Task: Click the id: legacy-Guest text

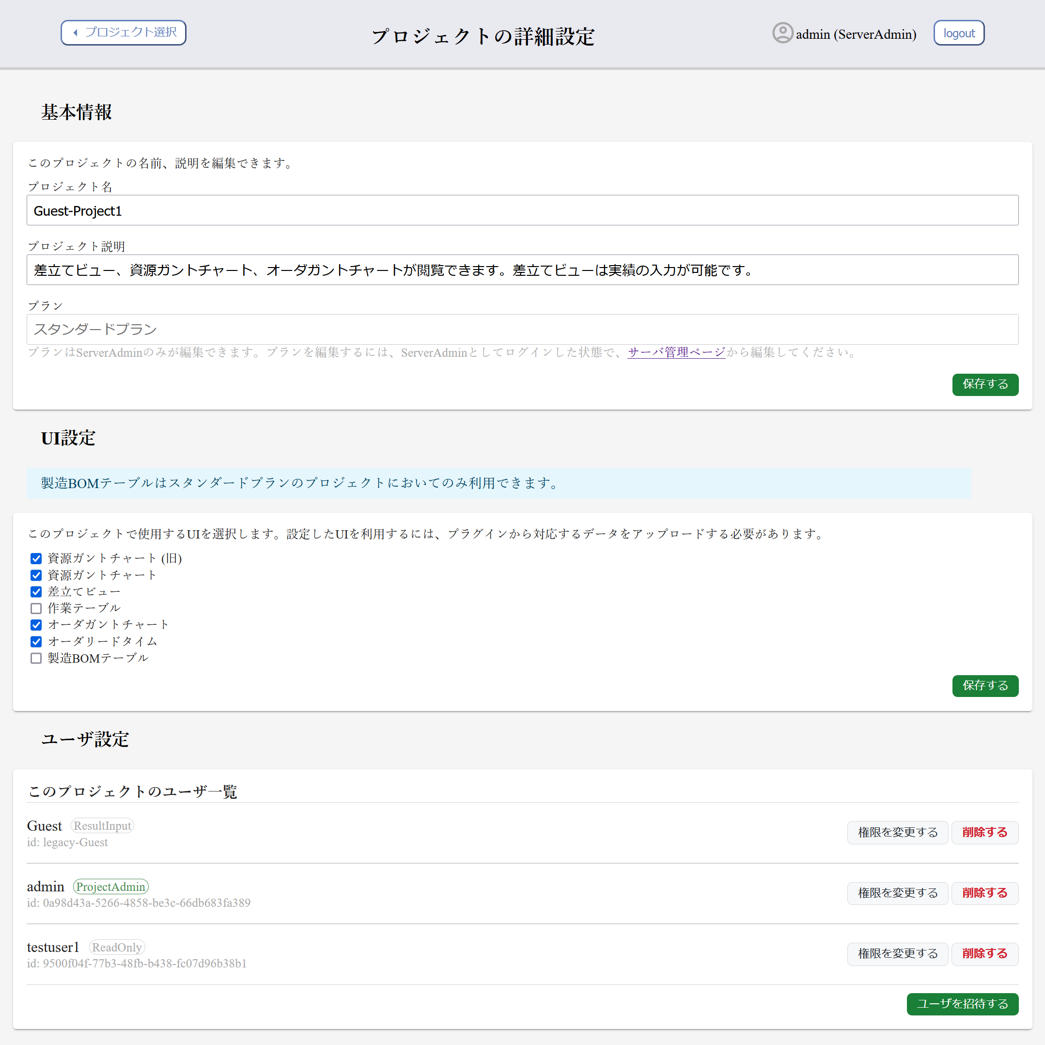Action: click(x=68, y=842)
